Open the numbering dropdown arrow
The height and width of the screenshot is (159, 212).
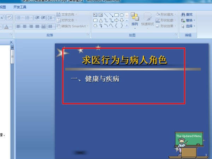tap(31, 18)
